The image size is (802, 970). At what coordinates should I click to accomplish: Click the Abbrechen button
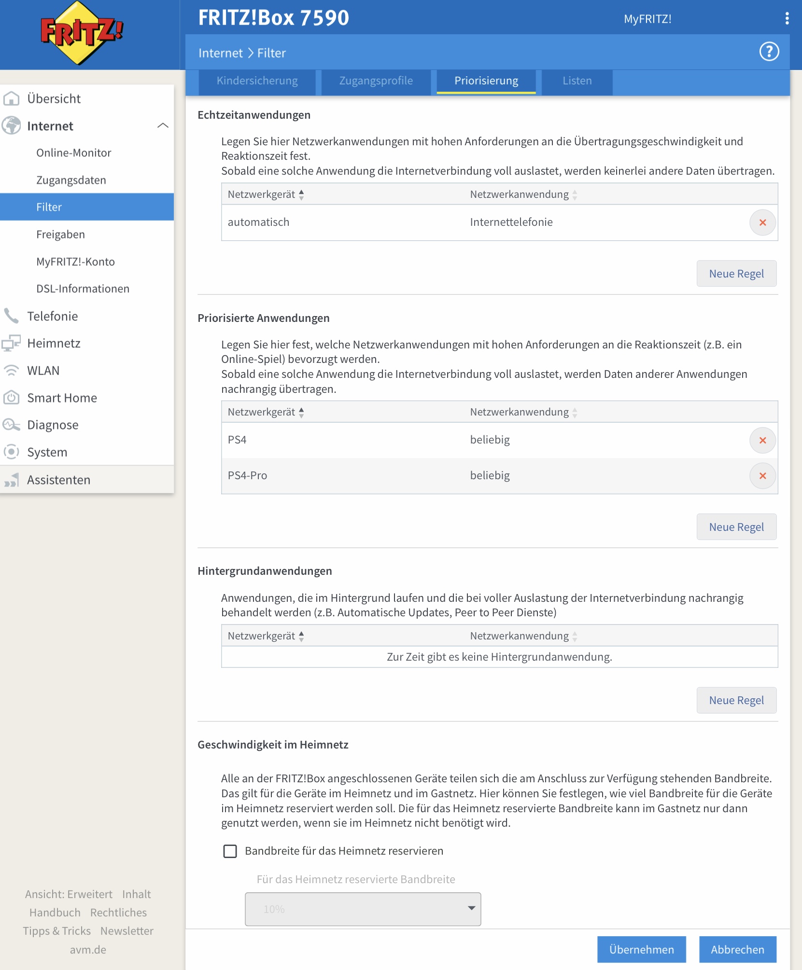coord(737,949)
